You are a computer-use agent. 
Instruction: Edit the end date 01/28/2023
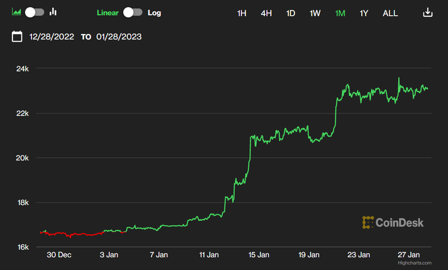coord(118,37)
